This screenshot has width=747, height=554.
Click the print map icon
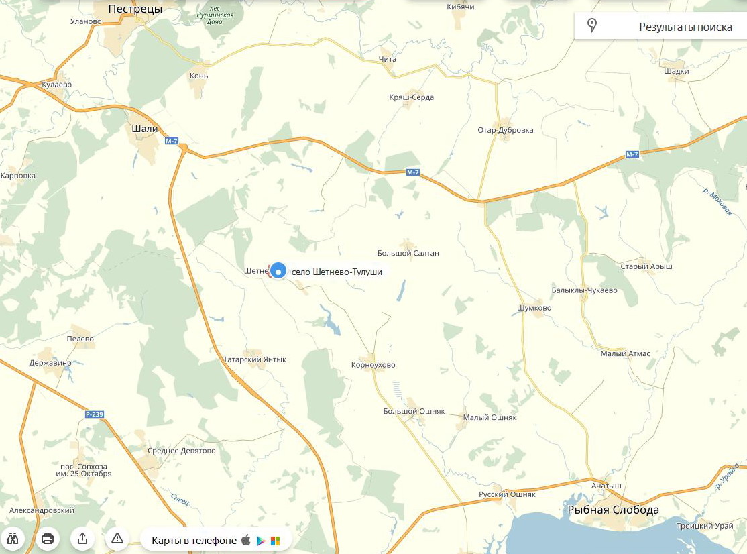[48, 539]
